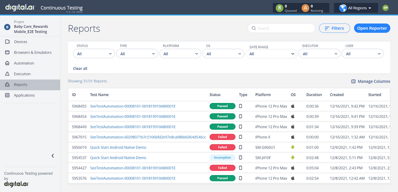Image resolution: width=398 pixels, height=192 pixels.
Task: Click Android OS icon in row S956019
Action: pos(293,147)
